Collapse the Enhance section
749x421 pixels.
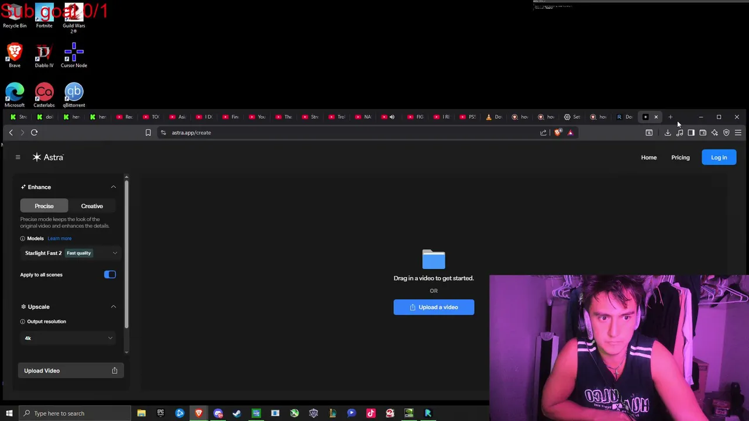coord(114,187)
